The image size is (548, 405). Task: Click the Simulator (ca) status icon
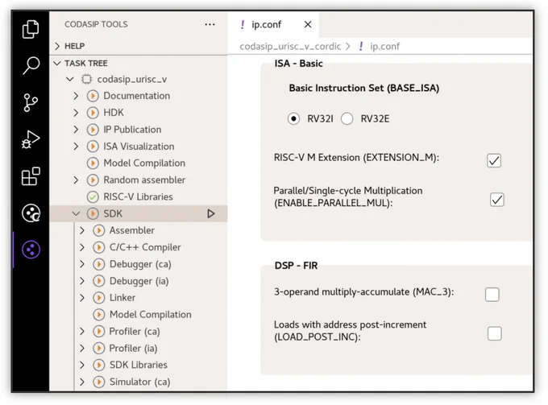pyautogui.click(x=99, y=382)
